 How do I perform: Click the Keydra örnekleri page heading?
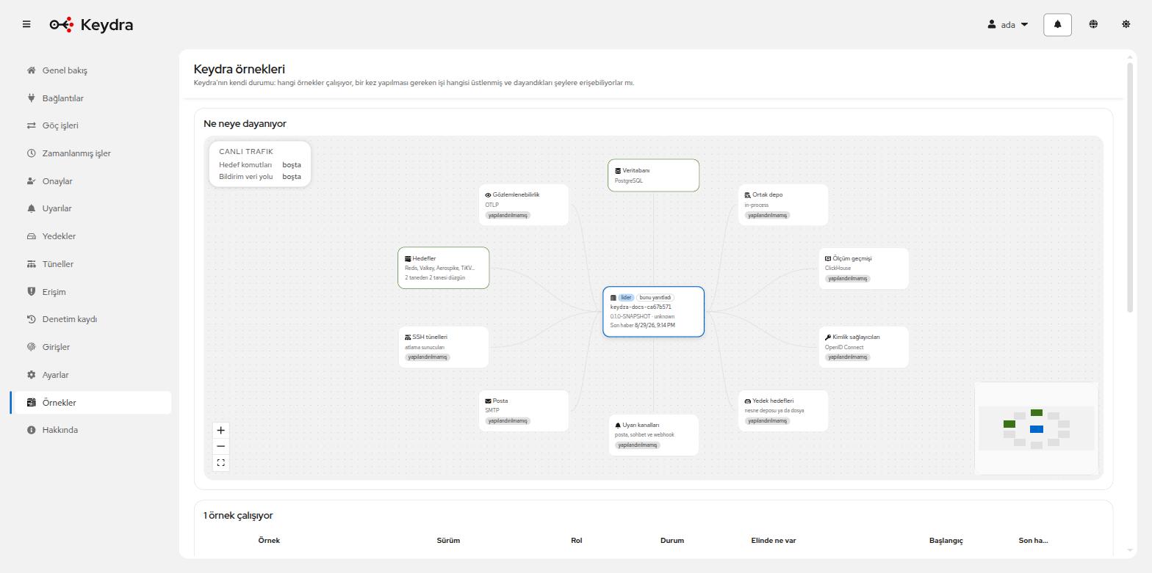pyautogui.click(x=240, y=69)
